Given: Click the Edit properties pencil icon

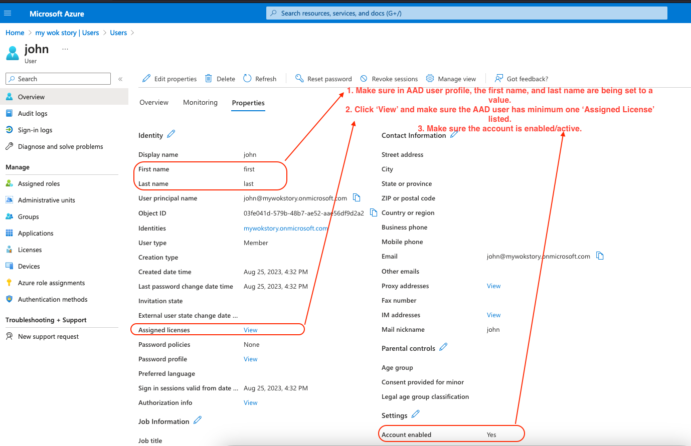Looking at the screenshot, I should click(x=146, y=78).
